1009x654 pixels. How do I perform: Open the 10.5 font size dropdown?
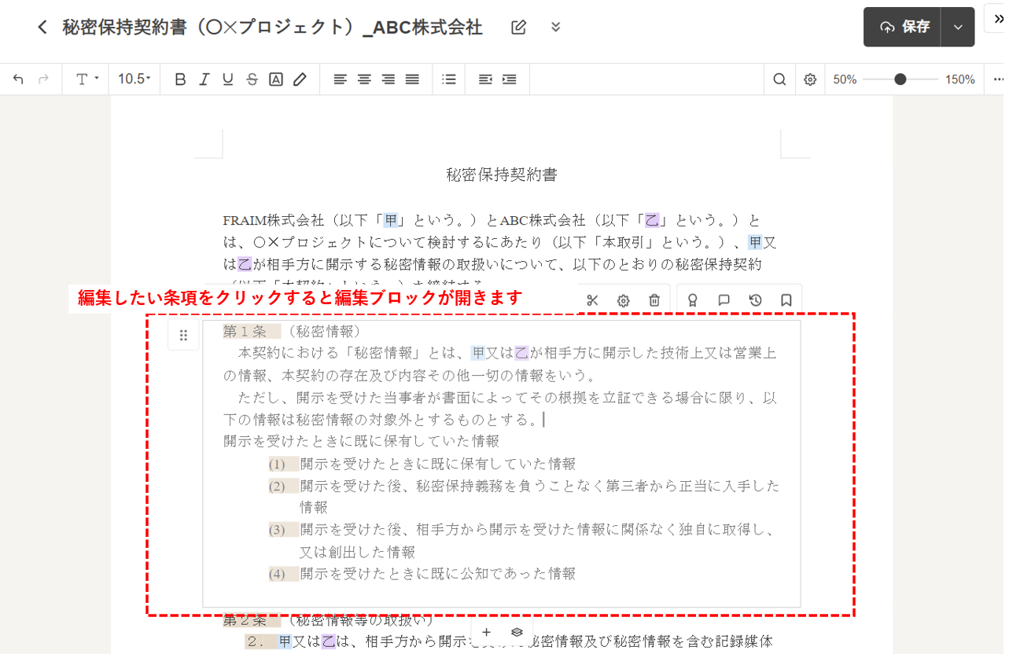tap(134, 79)
